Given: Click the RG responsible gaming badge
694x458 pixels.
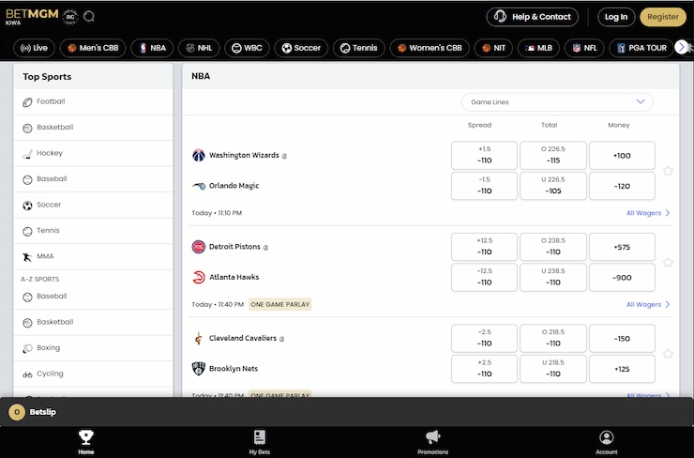Looking at the screenshot, I should tap(70, 17).
